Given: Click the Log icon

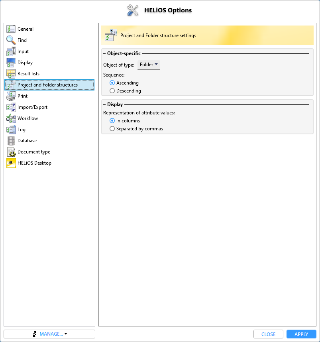Looking at the screenshot, I should click(11, 130).
